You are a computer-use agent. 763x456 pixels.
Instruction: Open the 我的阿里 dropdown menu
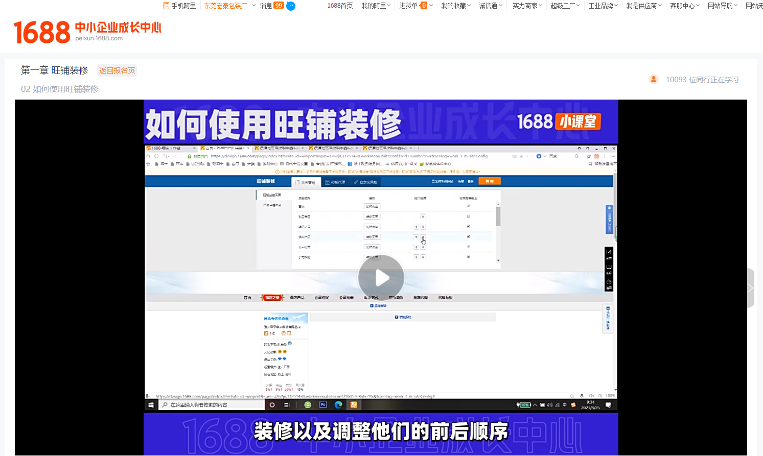pyautogui.click(x=376, y=6)
